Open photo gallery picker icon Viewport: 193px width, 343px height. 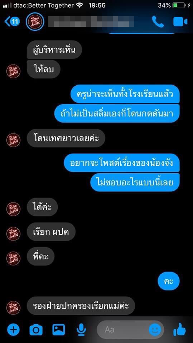click(59, 329)
